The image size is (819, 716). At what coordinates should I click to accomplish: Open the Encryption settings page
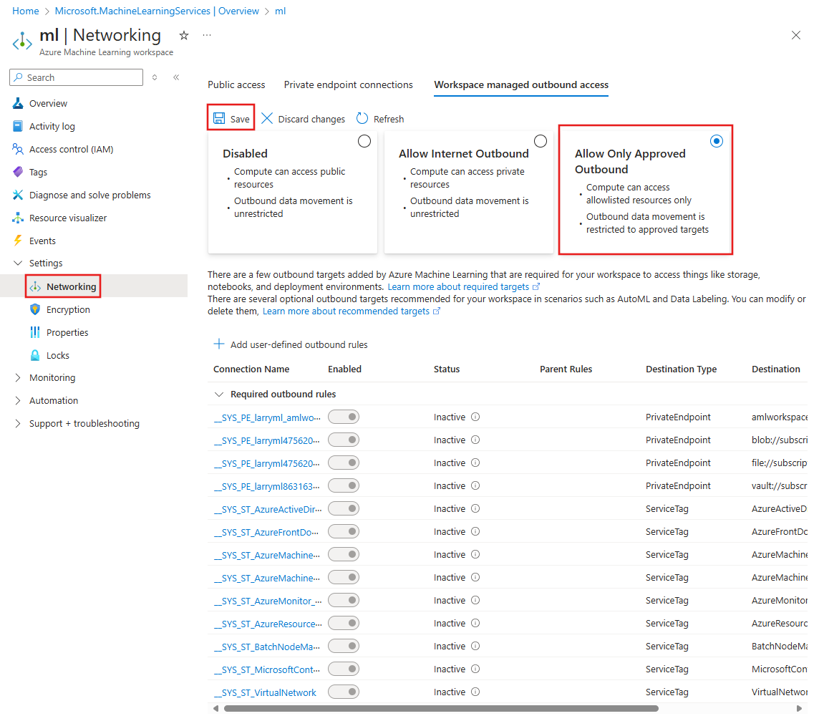tap(68, 309)
